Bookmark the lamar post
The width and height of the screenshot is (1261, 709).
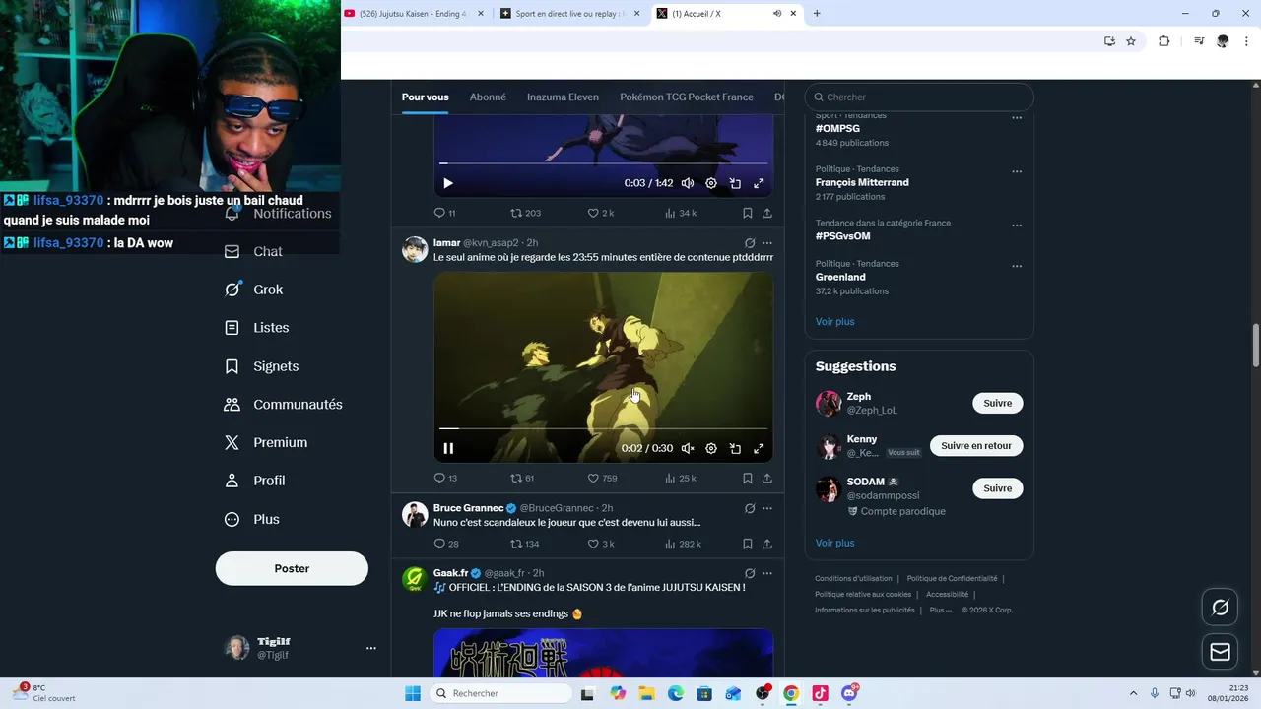[x=748, y=479]
